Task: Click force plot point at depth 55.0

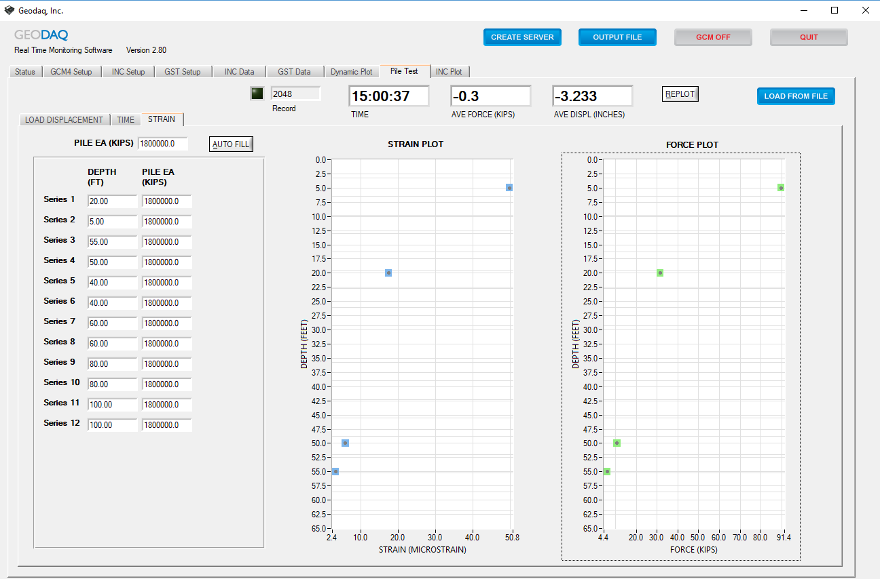Action: coord(607,471)
